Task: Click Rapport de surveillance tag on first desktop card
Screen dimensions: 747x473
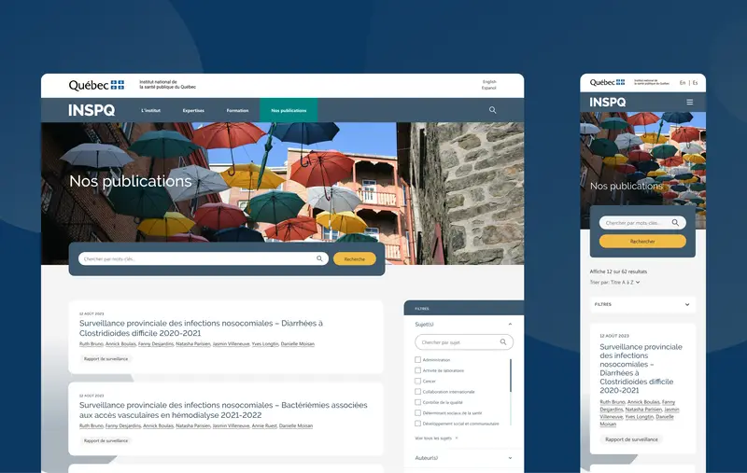Action: point(106,359)
